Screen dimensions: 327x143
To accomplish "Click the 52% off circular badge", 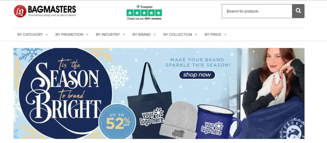I will pyautogui.click(x=118, y=122).
